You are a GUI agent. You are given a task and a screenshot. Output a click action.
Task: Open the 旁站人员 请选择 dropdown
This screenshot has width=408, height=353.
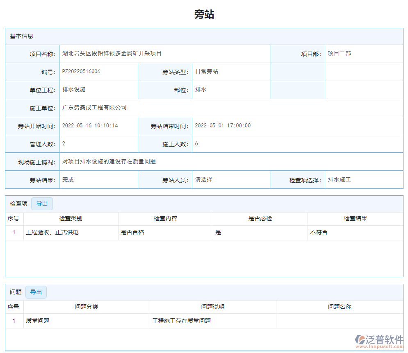point(232,179)
